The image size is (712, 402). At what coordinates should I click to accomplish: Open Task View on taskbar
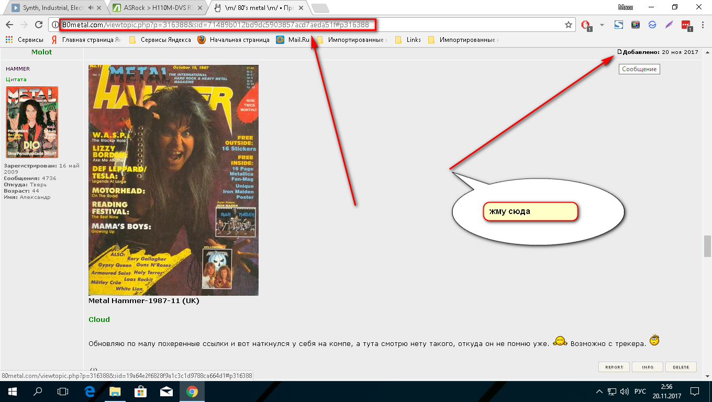pos(63,391)
